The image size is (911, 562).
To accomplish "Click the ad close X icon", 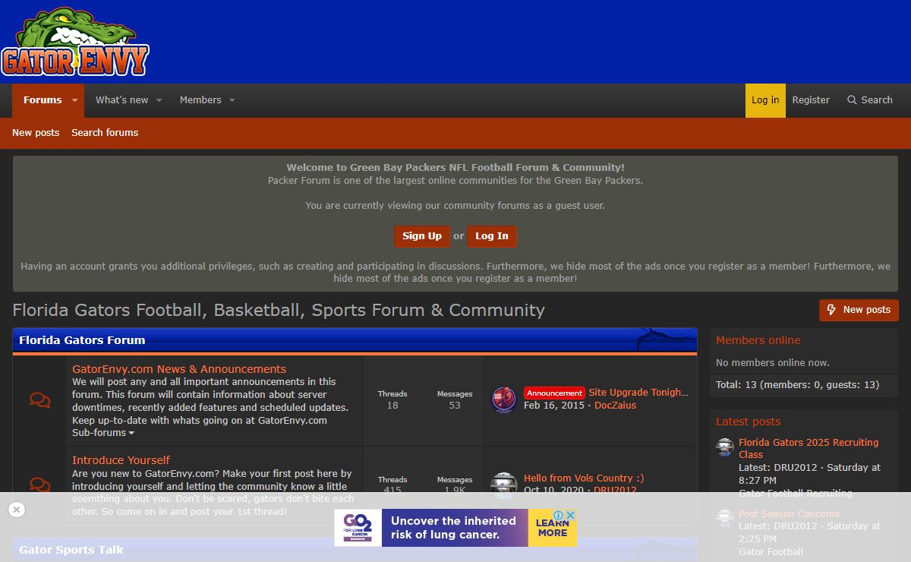I will tap(570, 515).
